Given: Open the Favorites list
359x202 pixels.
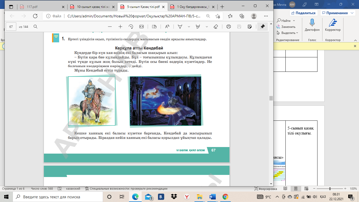Looking at the screenshot, I should pyautogui.click(x=230, y=16).
